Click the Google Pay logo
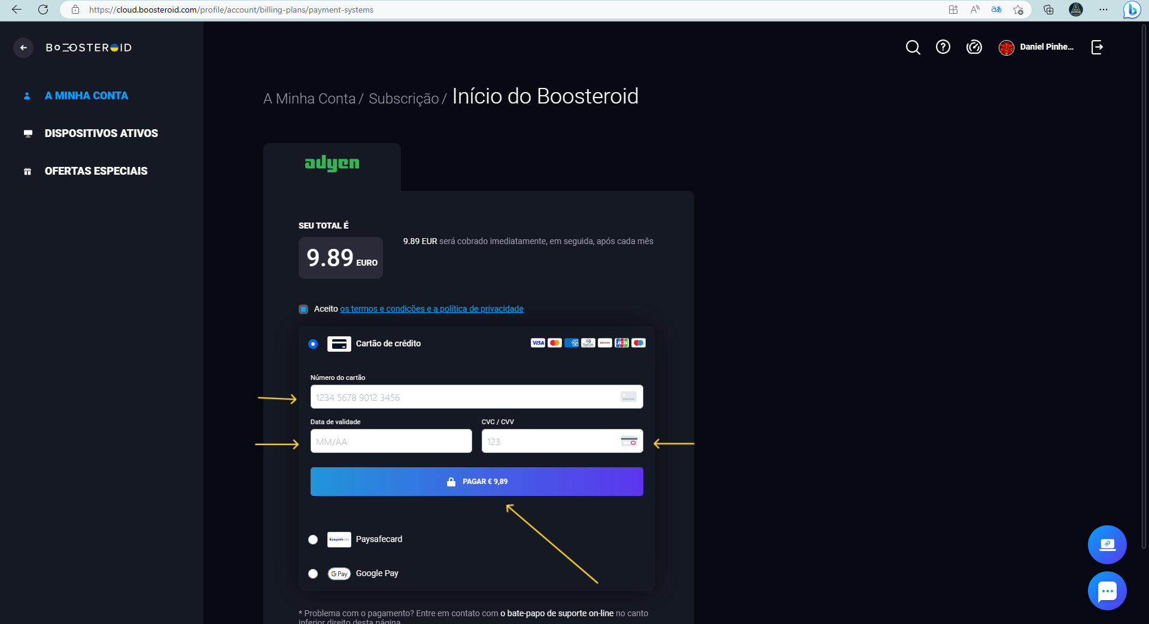 339,574
